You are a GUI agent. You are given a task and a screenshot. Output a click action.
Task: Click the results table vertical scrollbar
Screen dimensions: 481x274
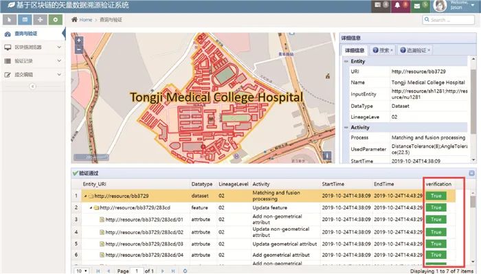473,203
